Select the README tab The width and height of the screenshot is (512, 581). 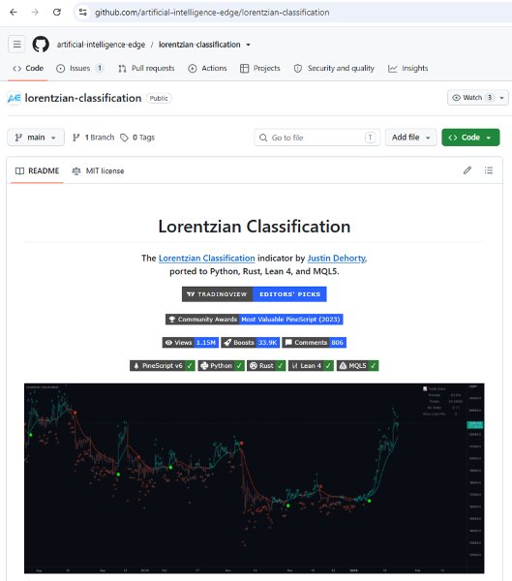click(37, 170)
